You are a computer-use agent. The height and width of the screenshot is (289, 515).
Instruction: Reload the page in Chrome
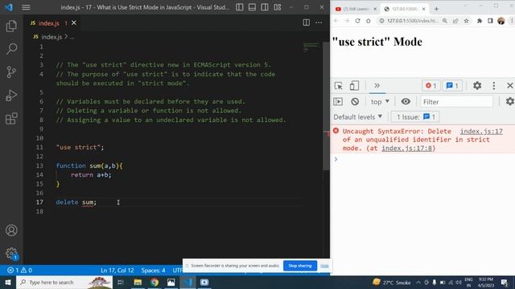357,21
